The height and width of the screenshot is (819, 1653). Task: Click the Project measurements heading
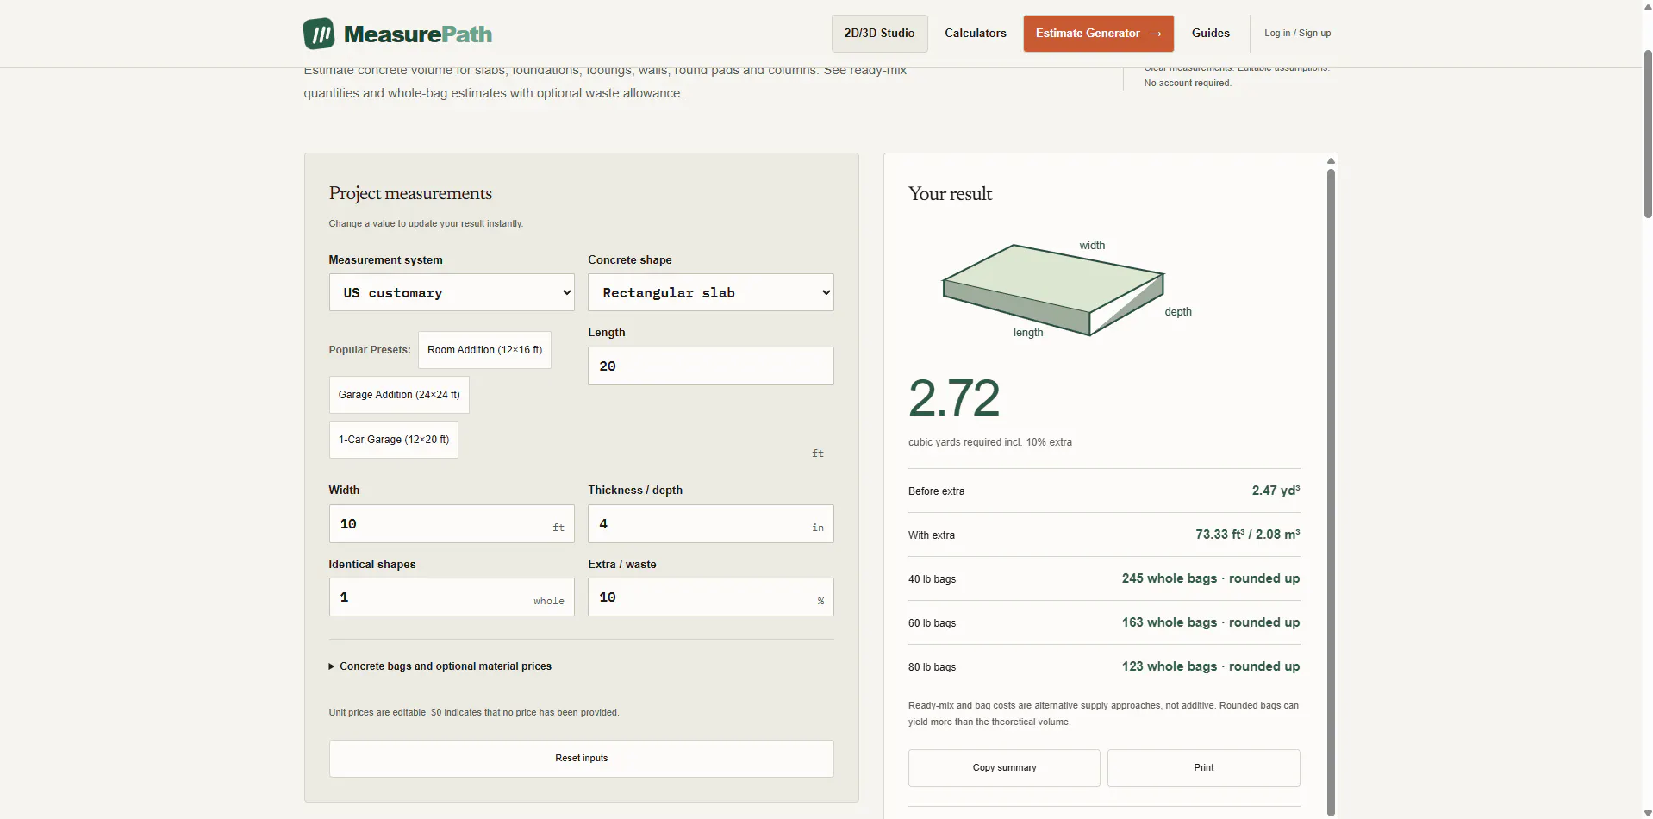click(x=410, y=194)
